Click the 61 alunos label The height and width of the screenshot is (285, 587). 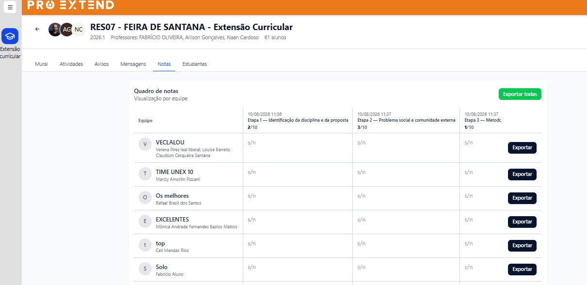coord(275,37)
